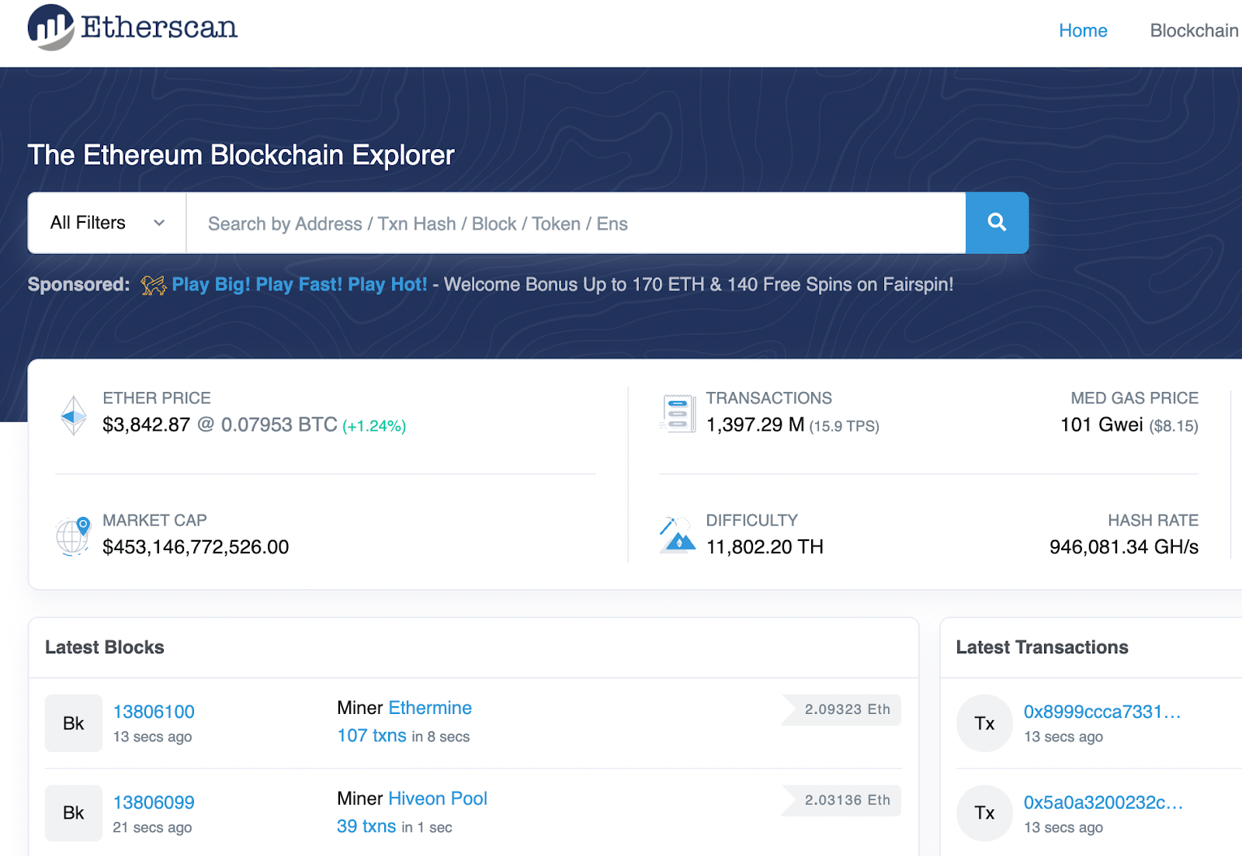This screenshot has height=856, width=1242.
Task: Click the ($8.15) gas cost text
Action: pos(1174,426)
